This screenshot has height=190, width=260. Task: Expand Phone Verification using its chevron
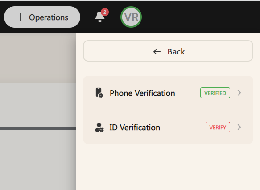(239, 93)
